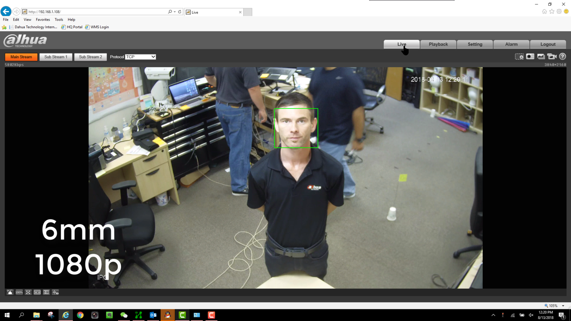Image resolution: width=571 pixels, height=321 pixels.
Task: Switch to Sub Stream 2
Action: coord(90,57)
